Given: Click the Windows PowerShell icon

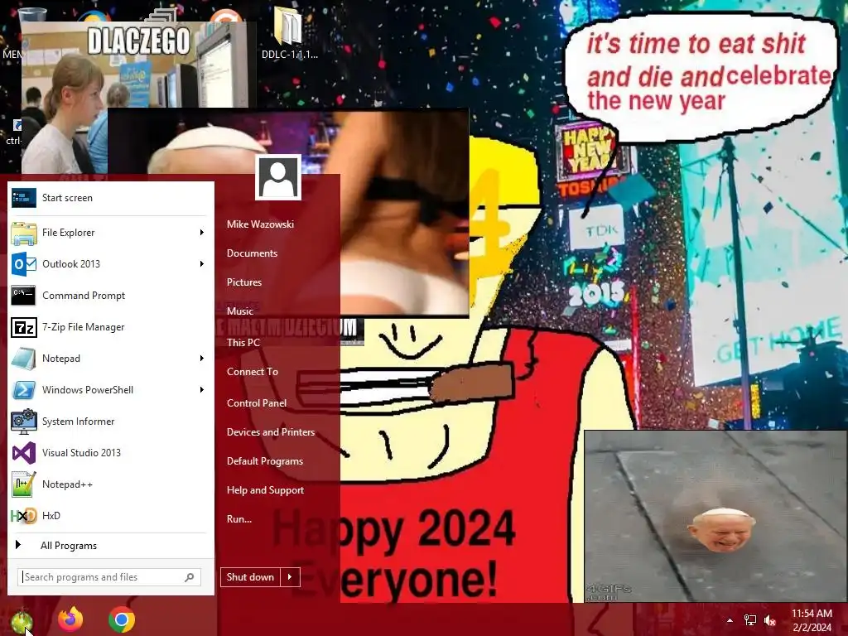Looking at the screenshot, I should coord(24,390).
